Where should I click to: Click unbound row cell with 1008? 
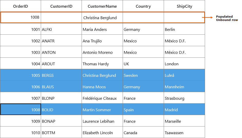coord(21,18)
